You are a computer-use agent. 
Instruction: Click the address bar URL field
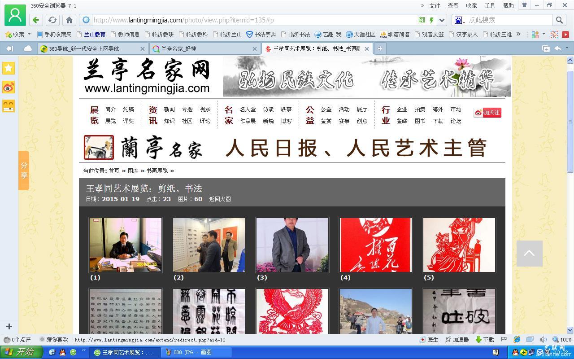[x=253, y=20]
